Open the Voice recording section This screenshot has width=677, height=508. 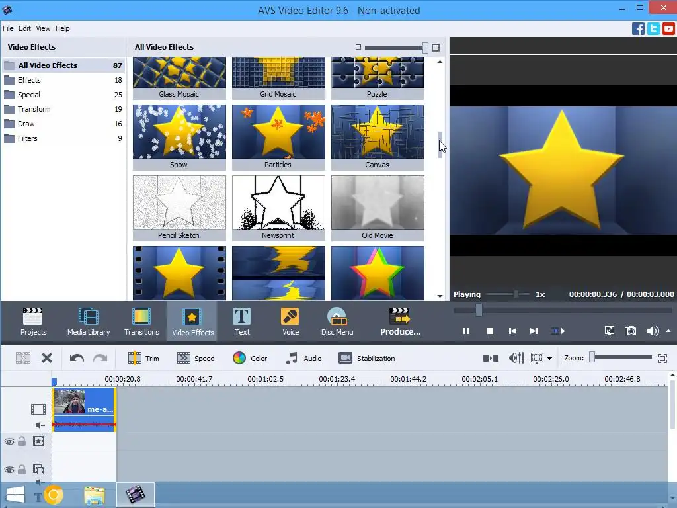coord(291,321)
